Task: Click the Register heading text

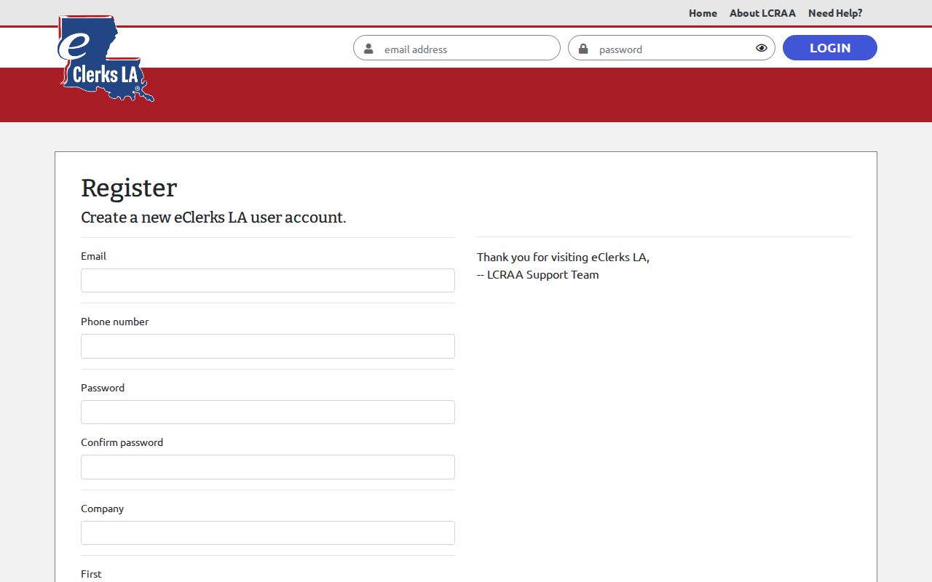Action: point(129,188)
